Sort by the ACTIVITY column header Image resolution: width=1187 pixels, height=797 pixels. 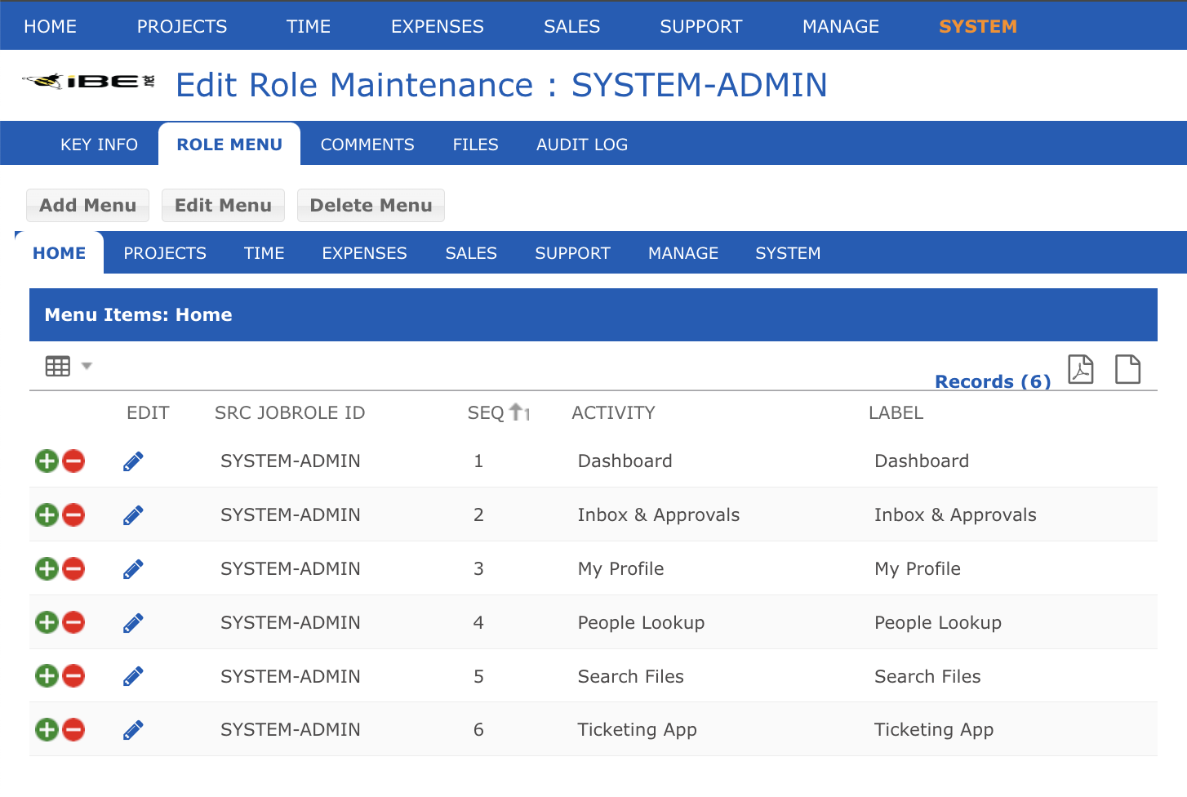point(613,412)
